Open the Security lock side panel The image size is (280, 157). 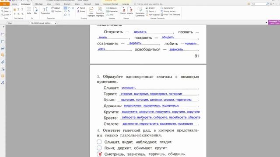click(x=3, y=76)
